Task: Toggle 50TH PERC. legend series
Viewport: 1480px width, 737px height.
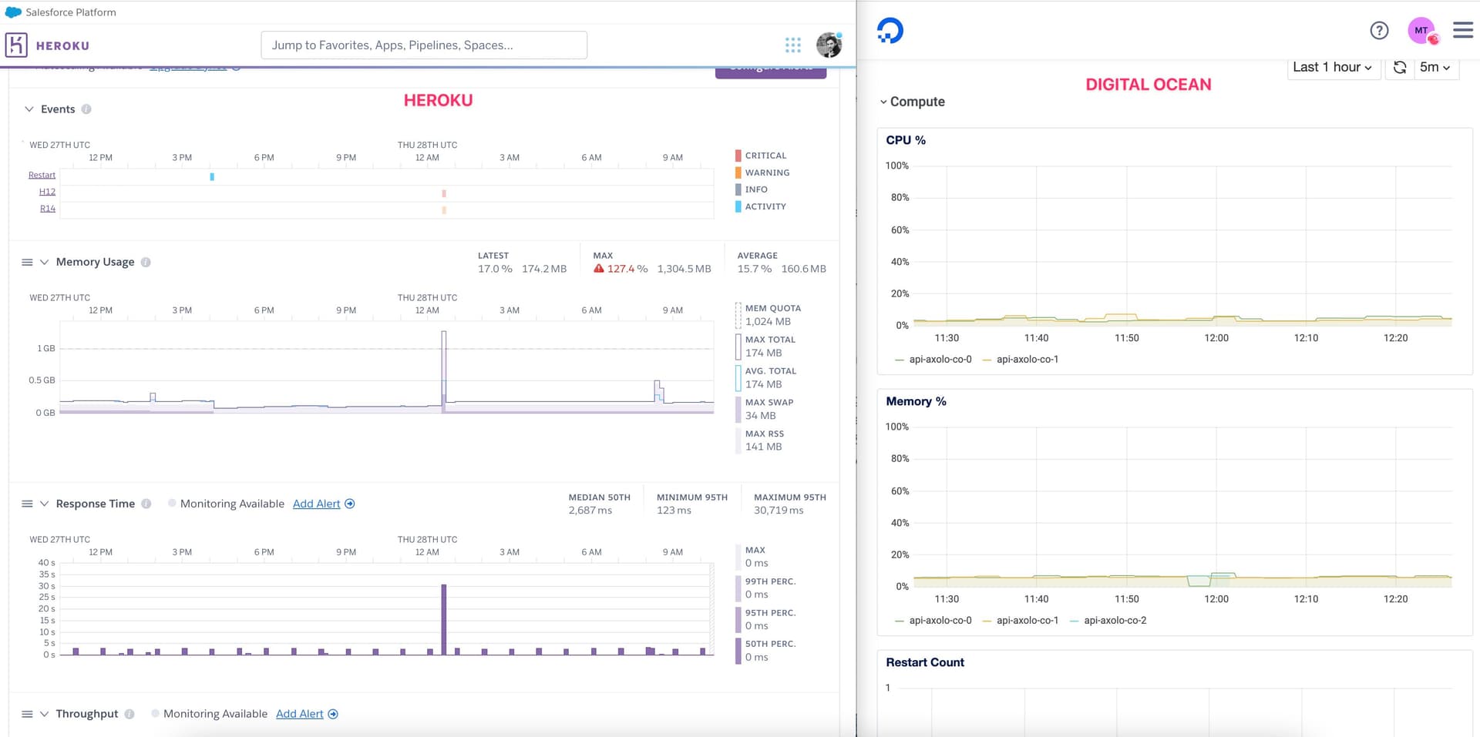Action: click(x=765, y=650)
